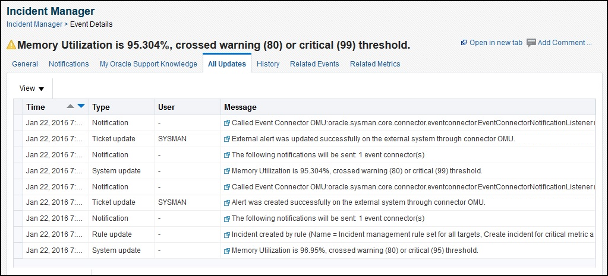Click the Add Comment speech bubble icon
Viewport: 608px width, 276px height.
(531, 43)
